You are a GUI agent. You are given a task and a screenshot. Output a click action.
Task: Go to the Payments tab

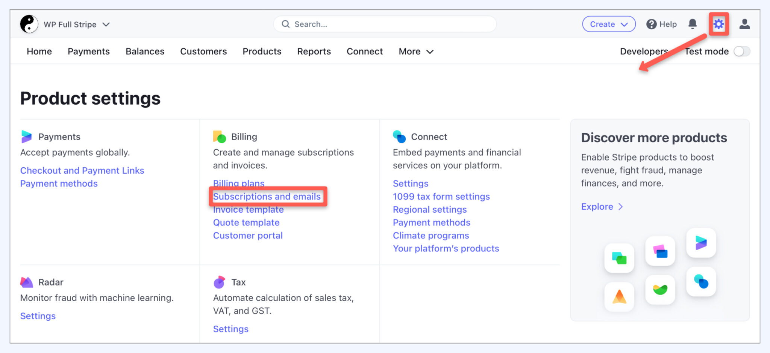(x=88, y=51)
